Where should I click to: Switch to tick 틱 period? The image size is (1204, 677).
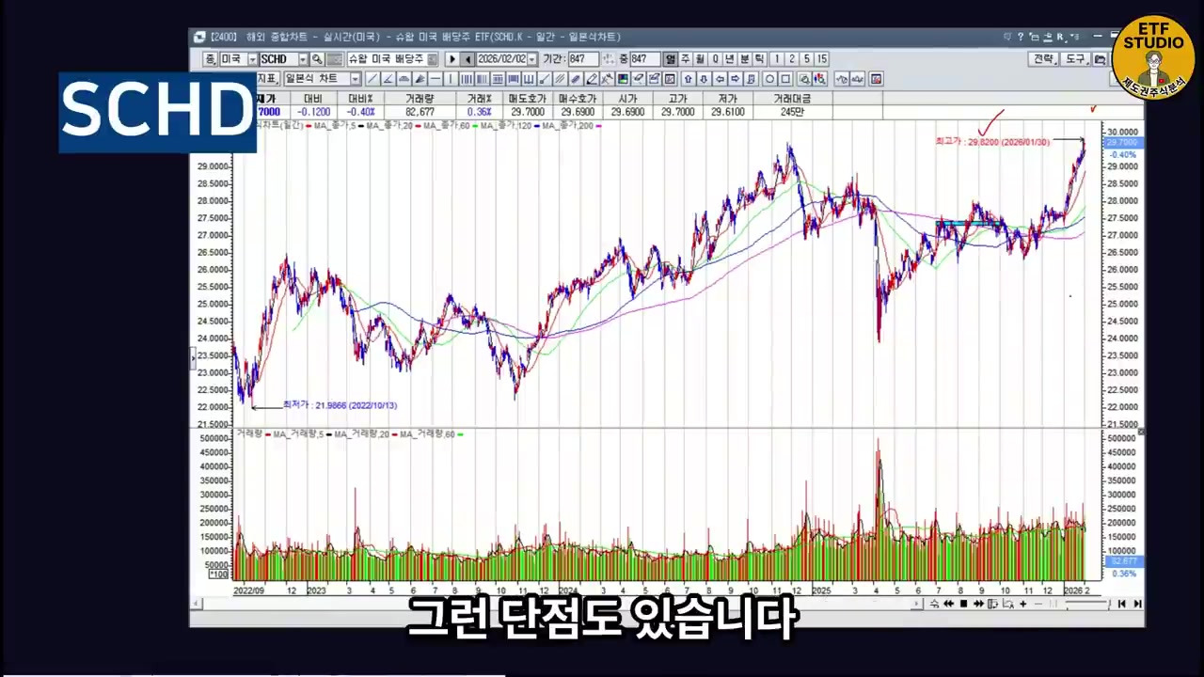[758, 59]
